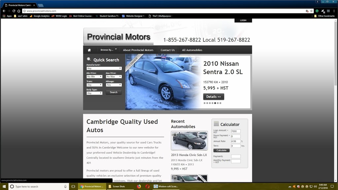Screen dimensions: 338x190
Task: Click the Type here to search box
Action: click(x=39, y=187)
